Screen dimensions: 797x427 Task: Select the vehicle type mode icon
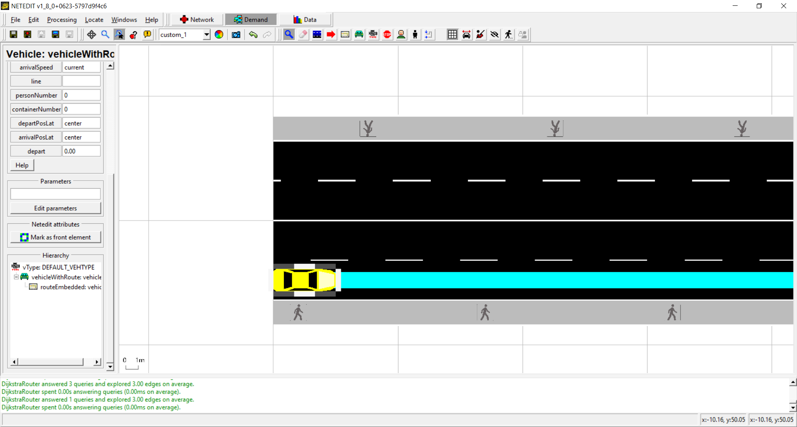click(373, 35)
